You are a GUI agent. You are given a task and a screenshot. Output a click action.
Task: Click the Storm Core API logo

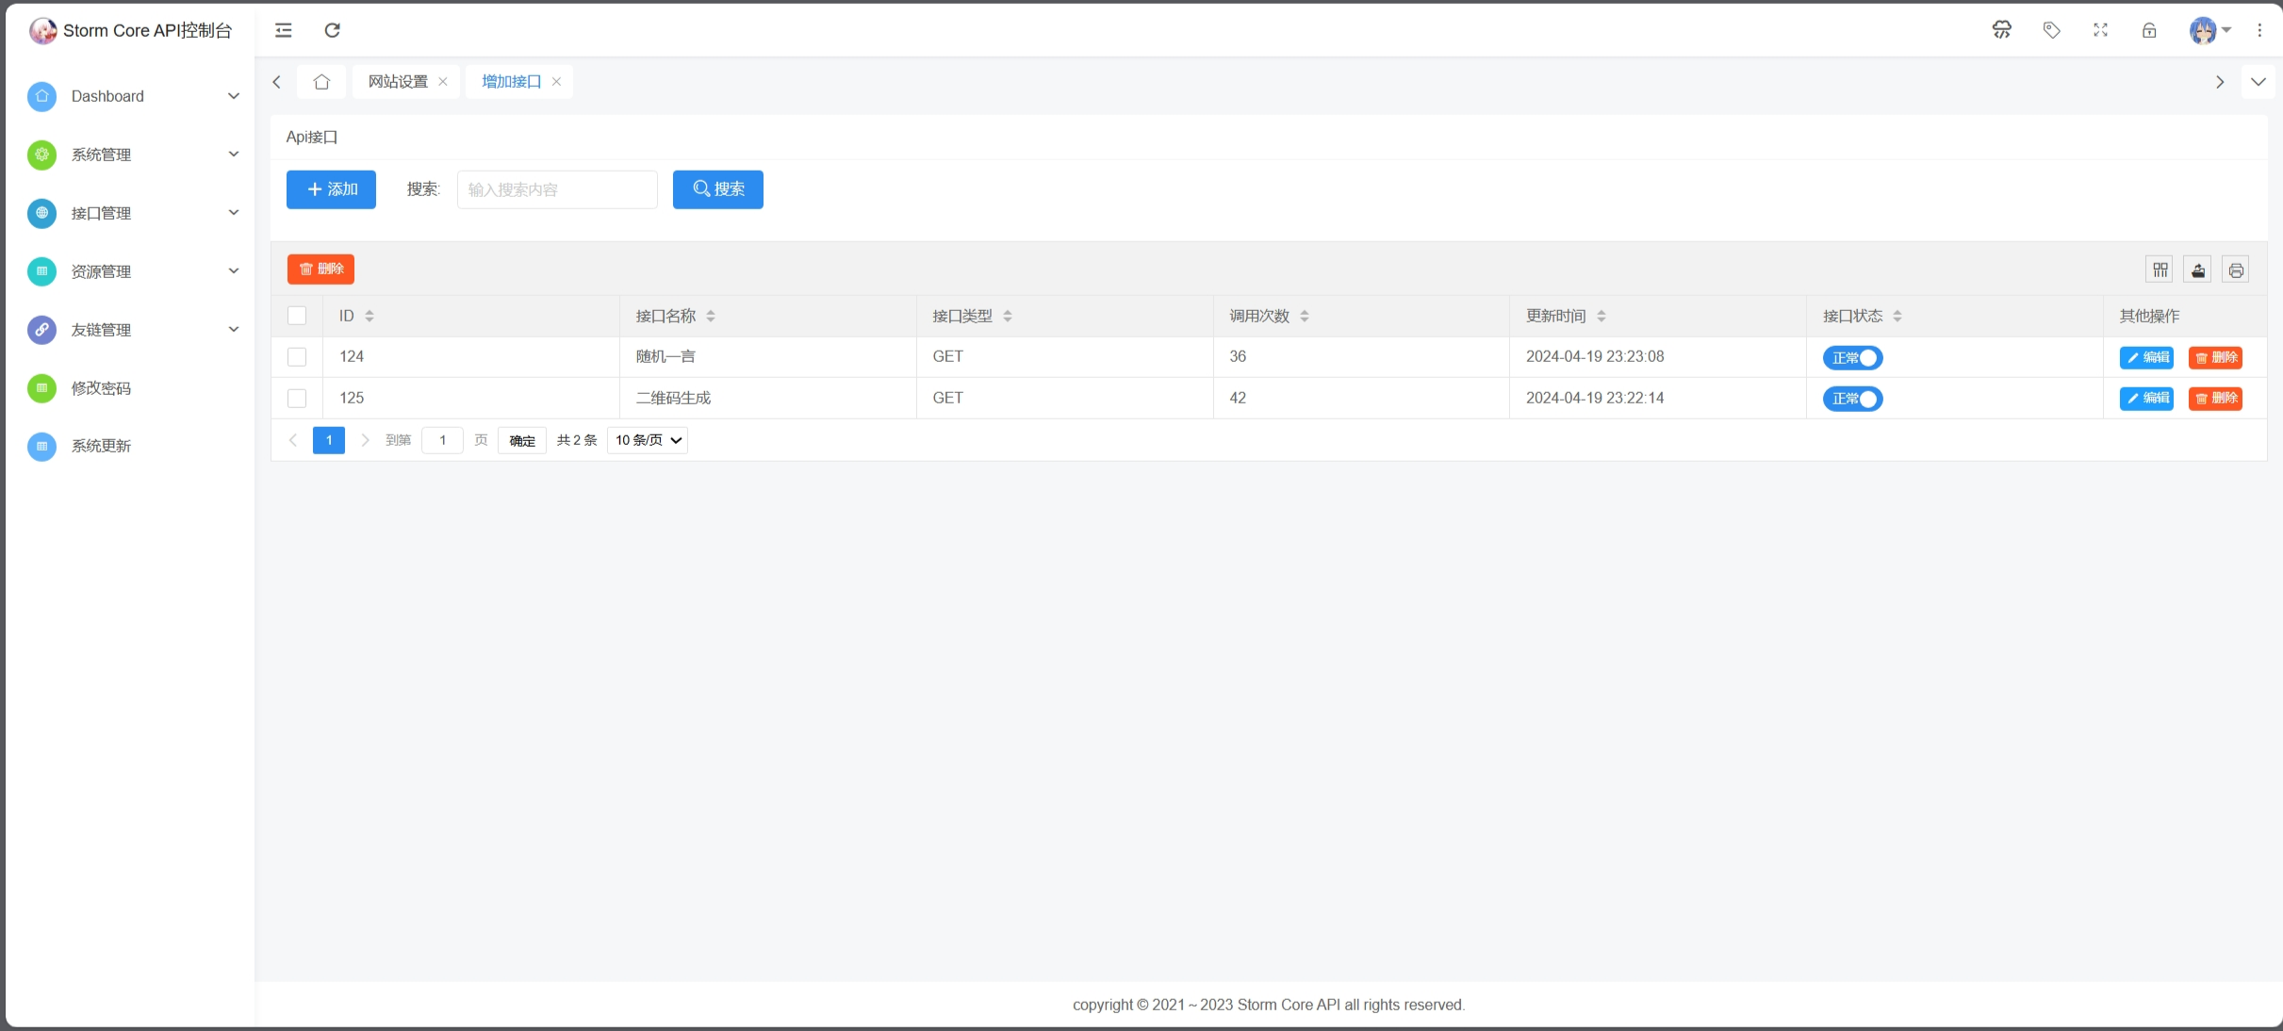pos(42,30)
